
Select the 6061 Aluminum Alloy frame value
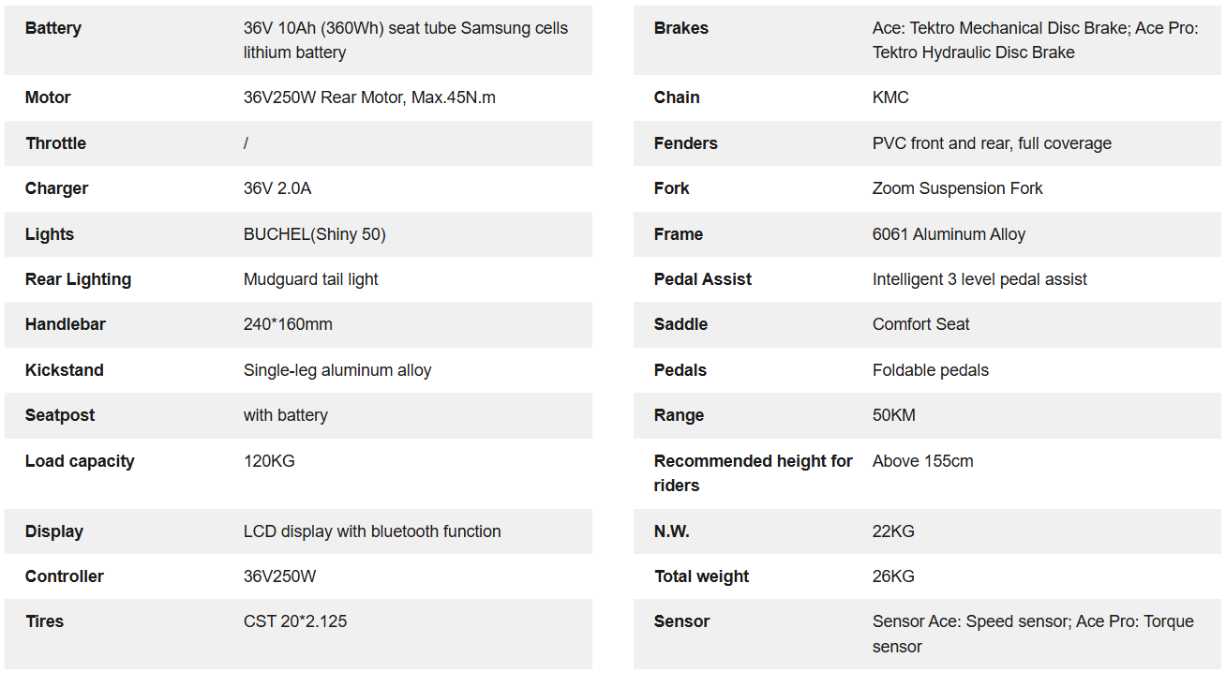coord(949,234)
